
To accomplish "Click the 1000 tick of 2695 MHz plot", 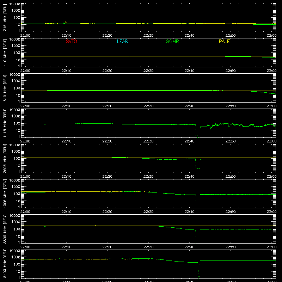I will pos(16,152).
